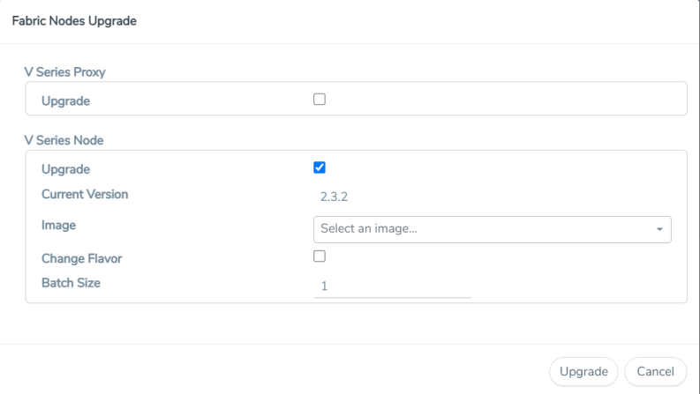Image resolution: width=700 pixels, height=394 pixels.
Task: Focus the Batch Size input field
Action: 392,286
